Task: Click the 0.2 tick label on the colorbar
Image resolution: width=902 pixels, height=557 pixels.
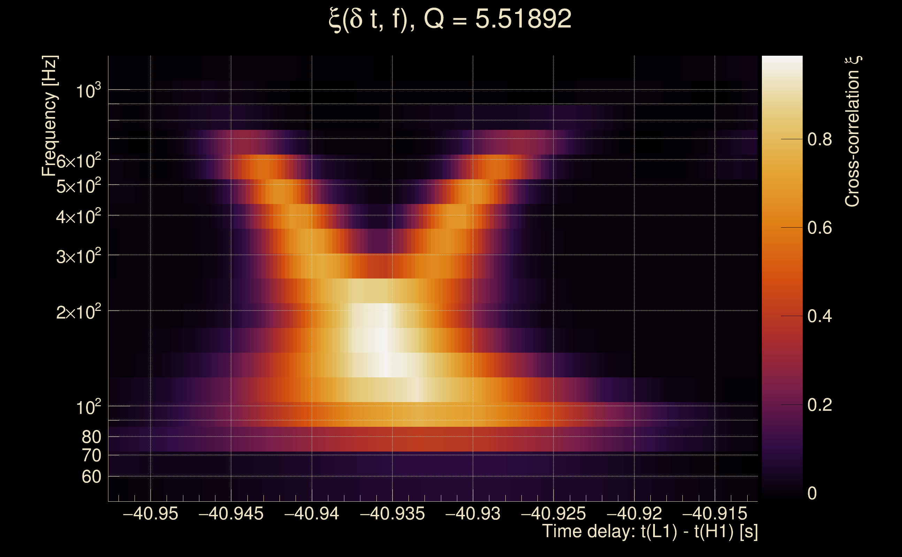Action: [819, 405]
